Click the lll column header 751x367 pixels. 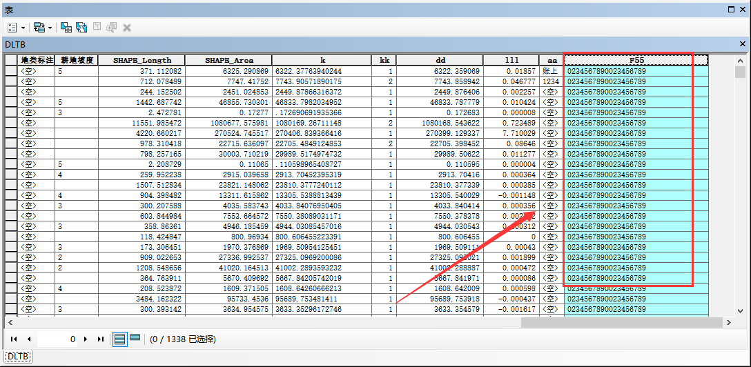pyautogui.click(x=512, y=60)
